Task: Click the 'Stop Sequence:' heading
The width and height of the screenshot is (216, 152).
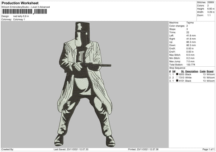Action: click(177, 68)
